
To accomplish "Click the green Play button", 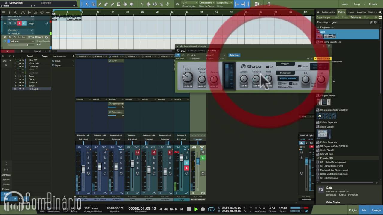I will [196, 209].
